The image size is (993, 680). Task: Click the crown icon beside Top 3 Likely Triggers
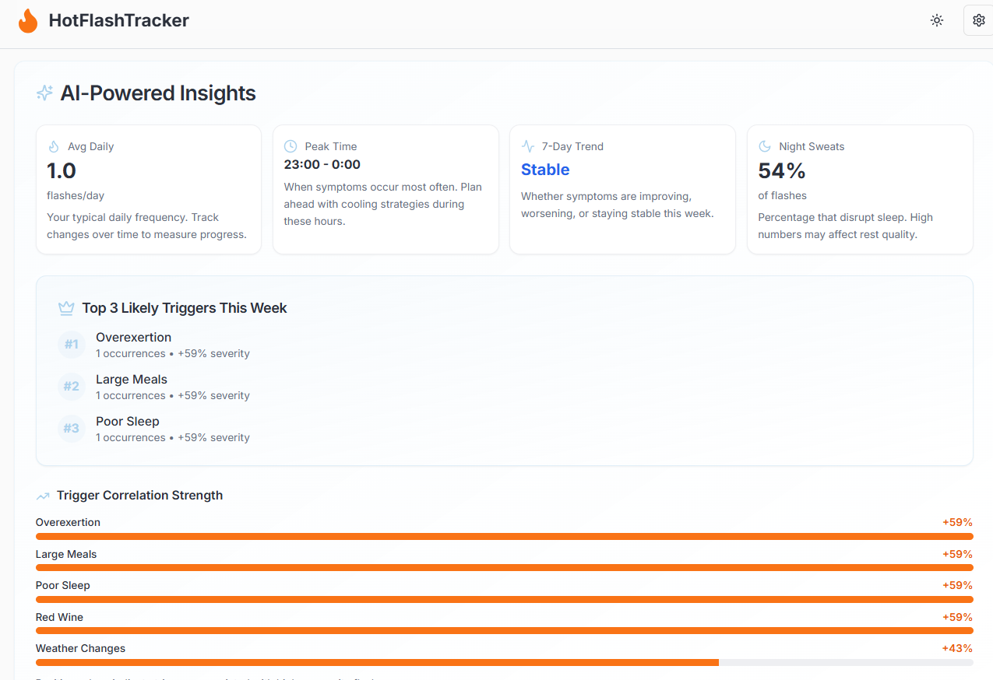[66, 308]
